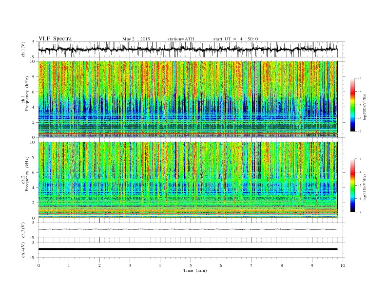Click the "8" kHz tick of ch.1 spectrogram
The height and width of the screenshot is (298, 386).
(x=34, y=77)
